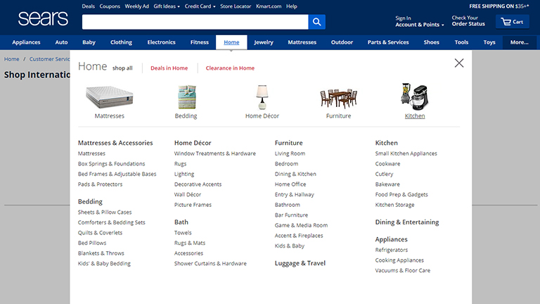The width and height of the screenshot is (540, 304).
Task: Click inside the search text field
Action: point(195,22)
